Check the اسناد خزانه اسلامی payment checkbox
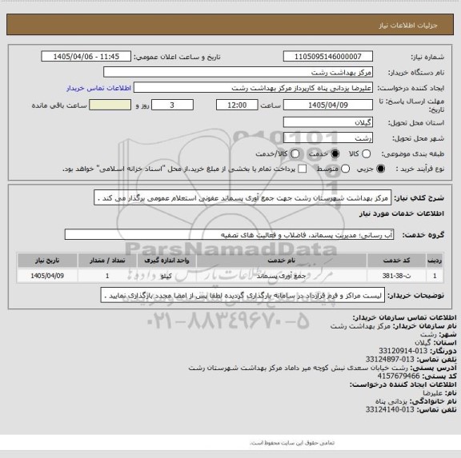Screen dimensions: 461x458 pyautogui.click(x=302, y=169)
